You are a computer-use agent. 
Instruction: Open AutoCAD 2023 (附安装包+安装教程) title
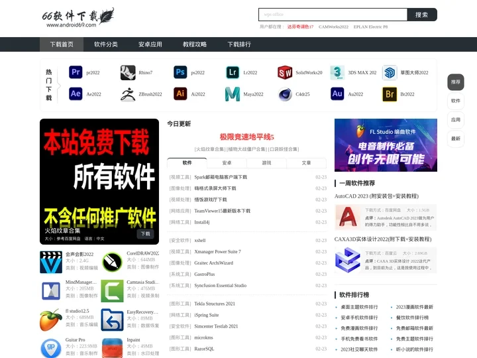(376, 196)
